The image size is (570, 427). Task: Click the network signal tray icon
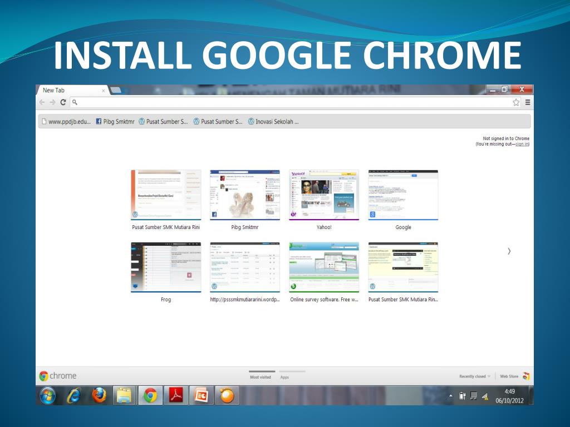(x=485, y=396)
